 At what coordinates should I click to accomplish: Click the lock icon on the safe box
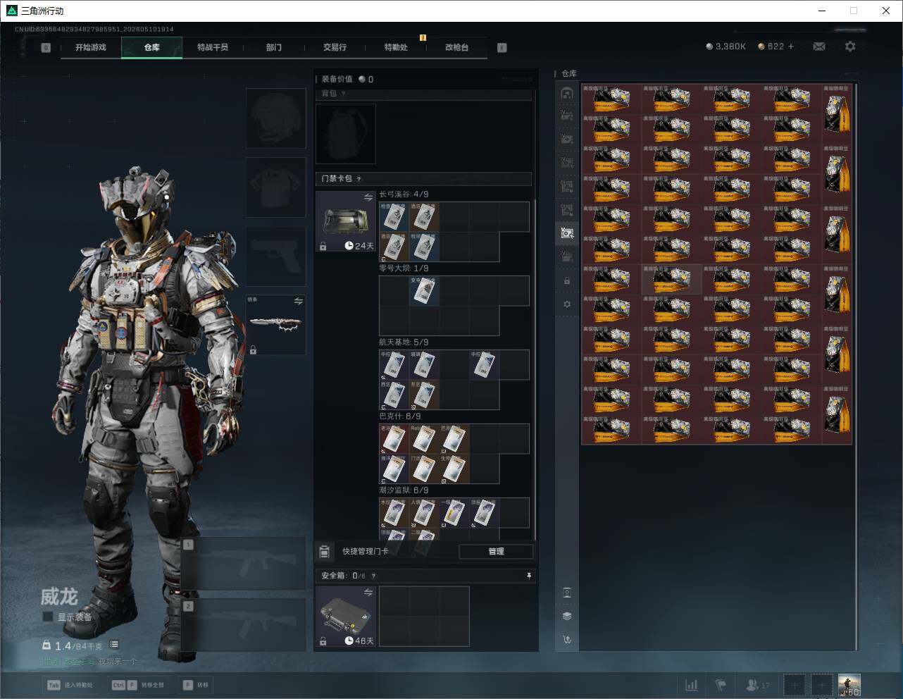(x=323, y=641)
